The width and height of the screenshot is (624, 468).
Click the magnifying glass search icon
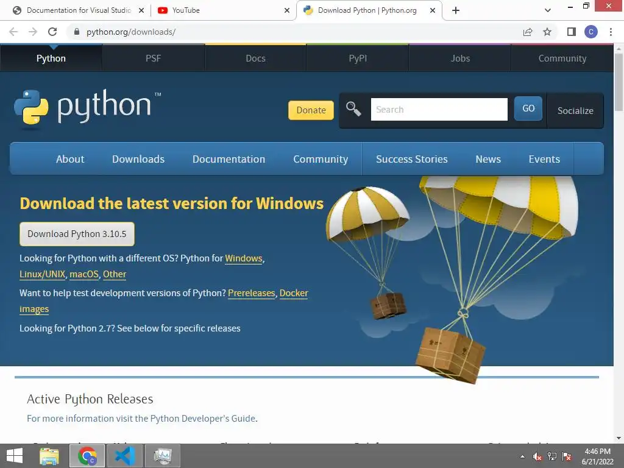tap(353, 108)
